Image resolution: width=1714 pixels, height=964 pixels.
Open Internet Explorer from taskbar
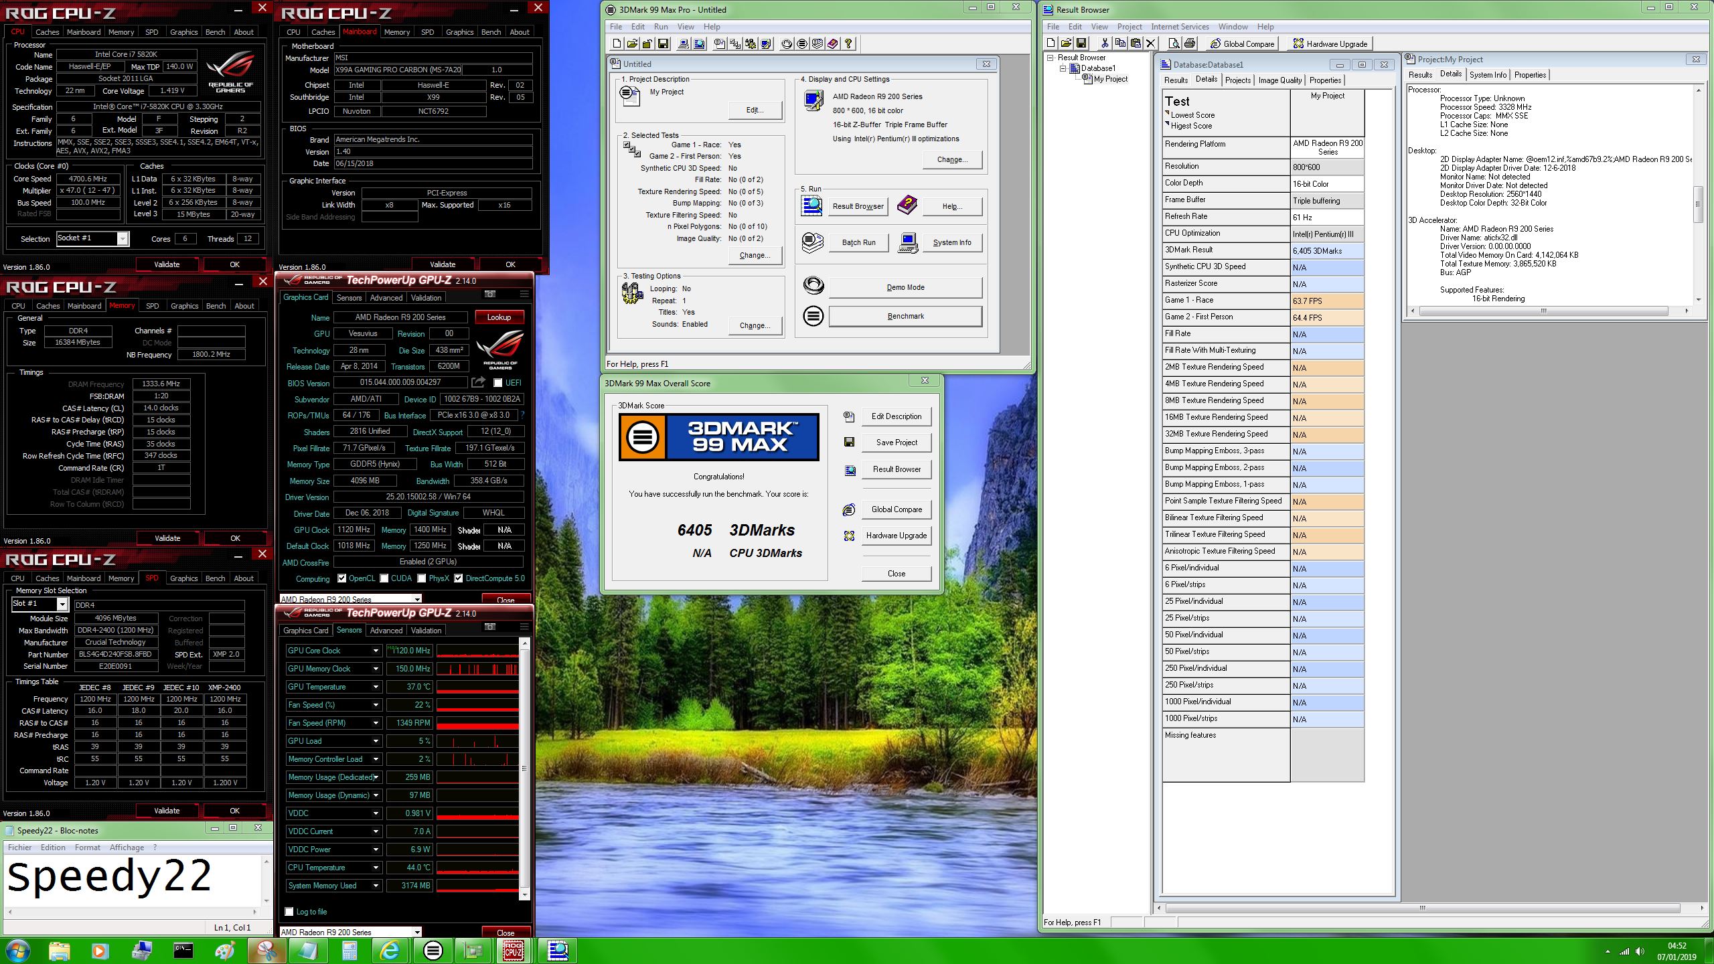pyautogui.click(x=390, y=950)
